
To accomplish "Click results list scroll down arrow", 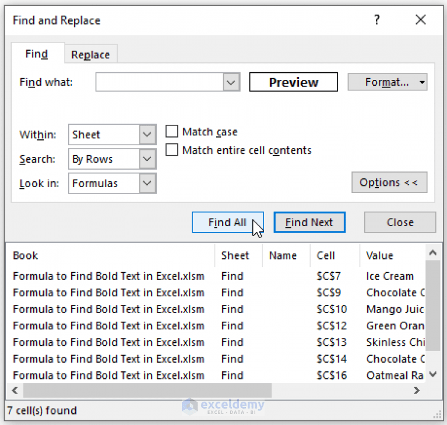I will (433, 374).
